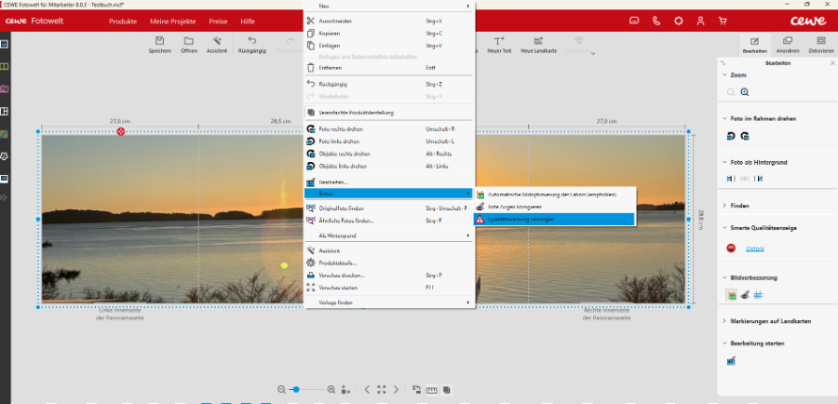Expand the Finden section
The width and height of the screenshot is (838, 404).
coord(739,205)
